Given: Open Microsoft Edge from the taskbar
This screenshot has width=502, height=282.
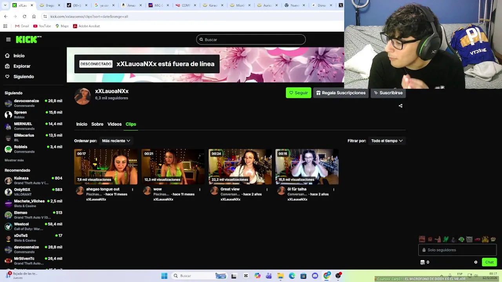Looking at the screenshot, I should [x=292, y=276].
